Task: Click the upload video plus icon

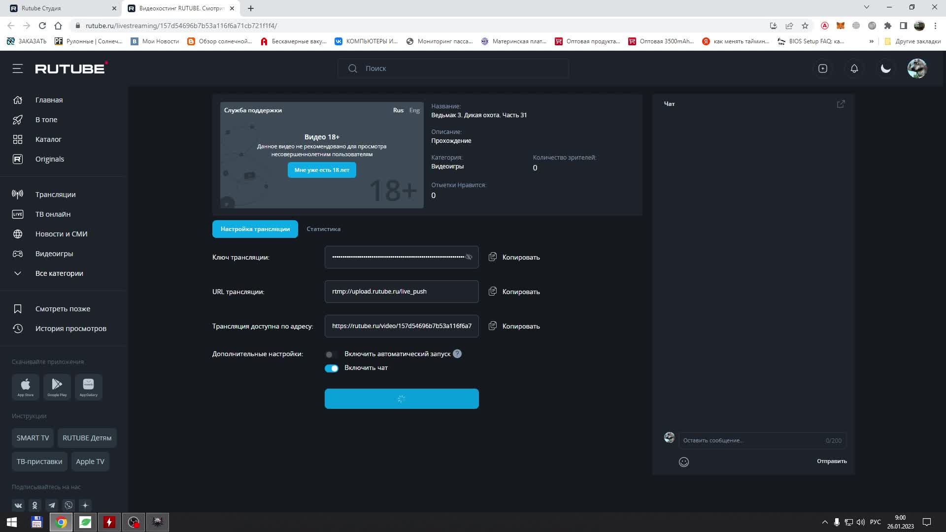Action: click(x=823, y=68)
